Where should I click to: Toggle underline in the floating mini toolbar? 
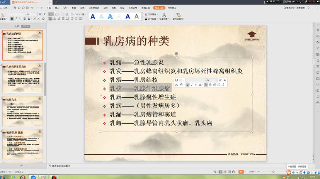click(196, 85)
